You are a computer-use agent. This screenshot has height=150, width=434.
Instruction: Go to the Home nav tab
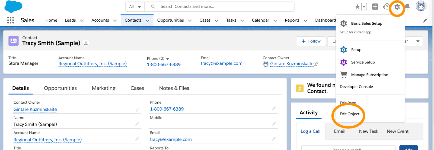[51, 20]
